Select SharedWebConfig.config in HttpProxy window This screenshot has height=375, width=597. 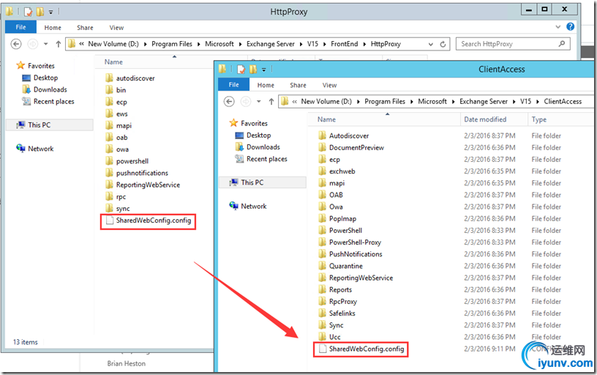pos(149,220)
